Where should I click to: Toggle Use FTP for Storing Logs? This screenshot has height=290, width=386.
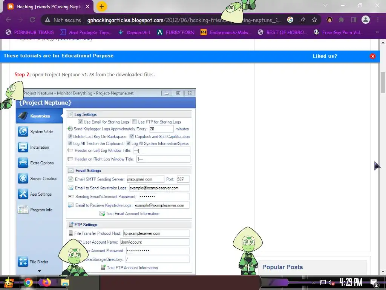135,122
